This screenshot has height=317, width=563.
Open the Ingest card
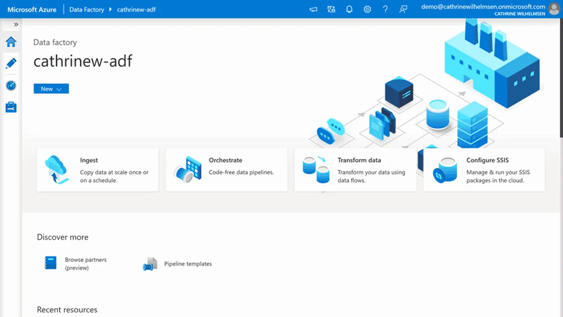point(98,170)
